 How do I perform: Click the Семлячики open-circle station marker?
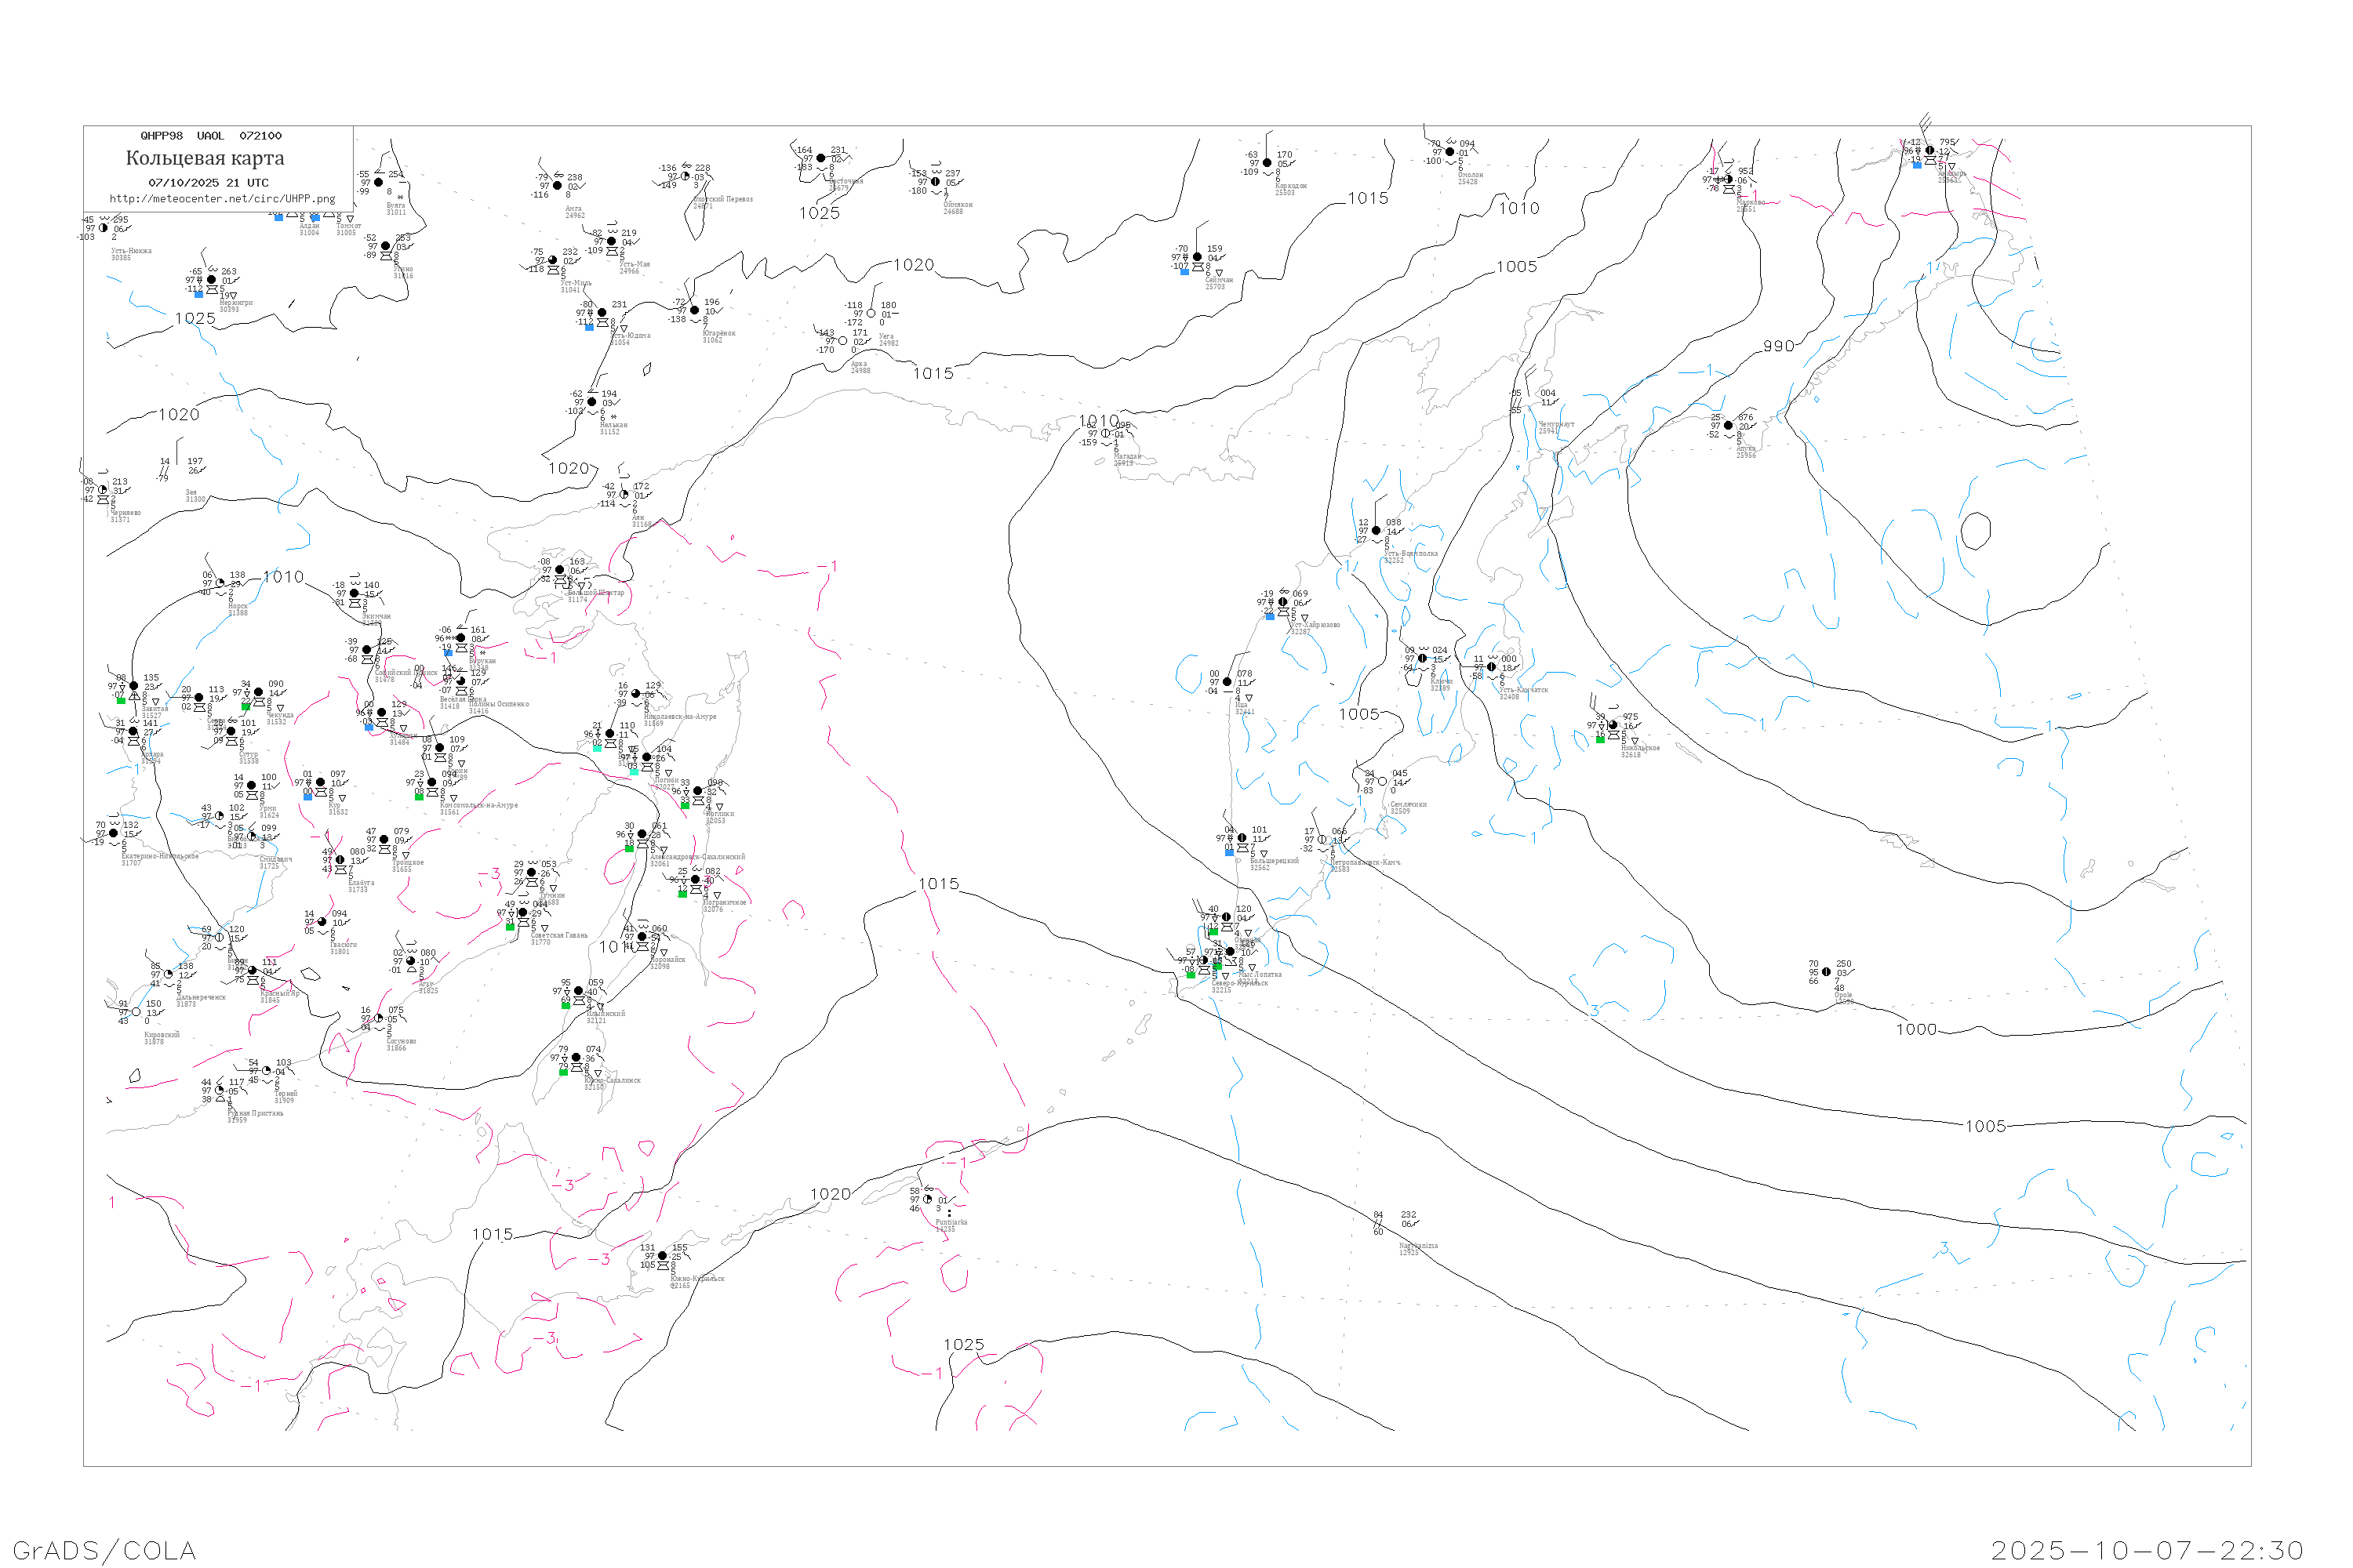pyautogui.click(x=1383, y=782)
